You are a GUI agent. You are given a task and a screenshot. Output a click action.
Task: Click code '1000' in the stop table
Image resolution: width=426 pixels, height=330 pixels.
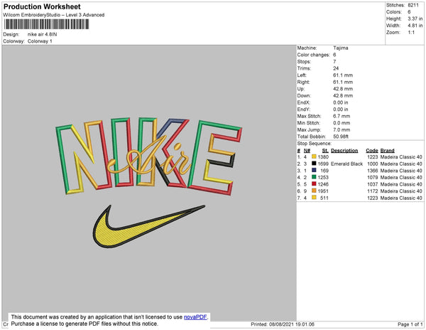pos(373,164)
